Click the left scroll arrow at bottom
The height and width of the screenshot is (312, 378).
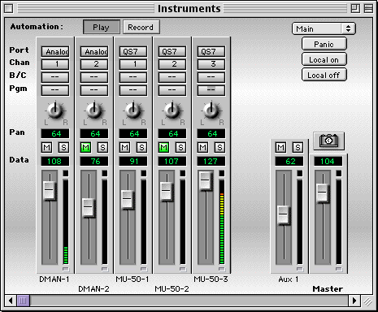(x=11, y=301)
